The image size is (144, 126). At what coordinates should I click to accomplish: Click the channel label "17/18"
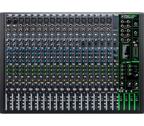pos(103,92)
